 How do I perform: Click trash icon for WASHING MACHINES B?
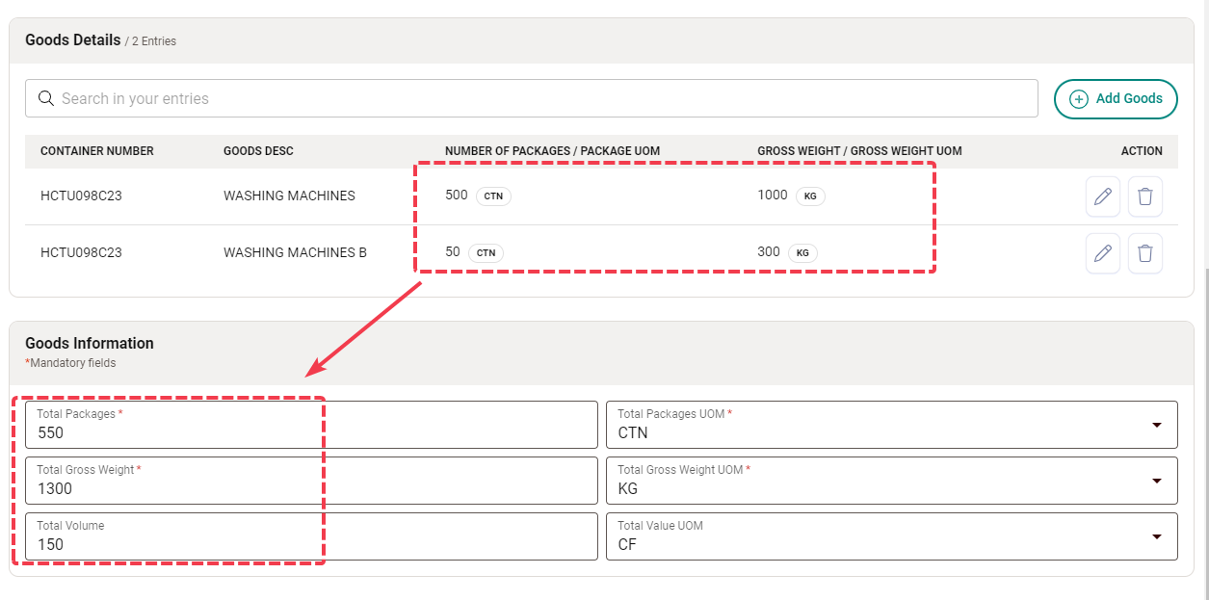pos(1144,253)
